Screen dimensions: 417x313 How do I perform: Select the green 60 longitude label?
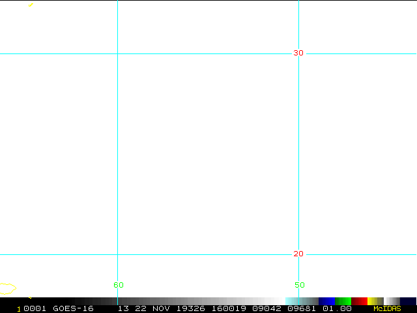pos(119,285)
